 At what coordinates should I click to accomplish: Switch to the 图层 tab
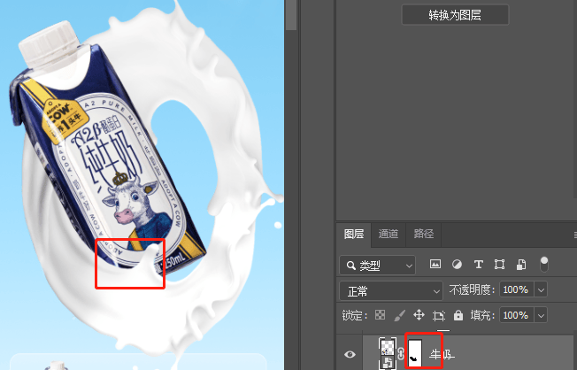coord(354,234)
